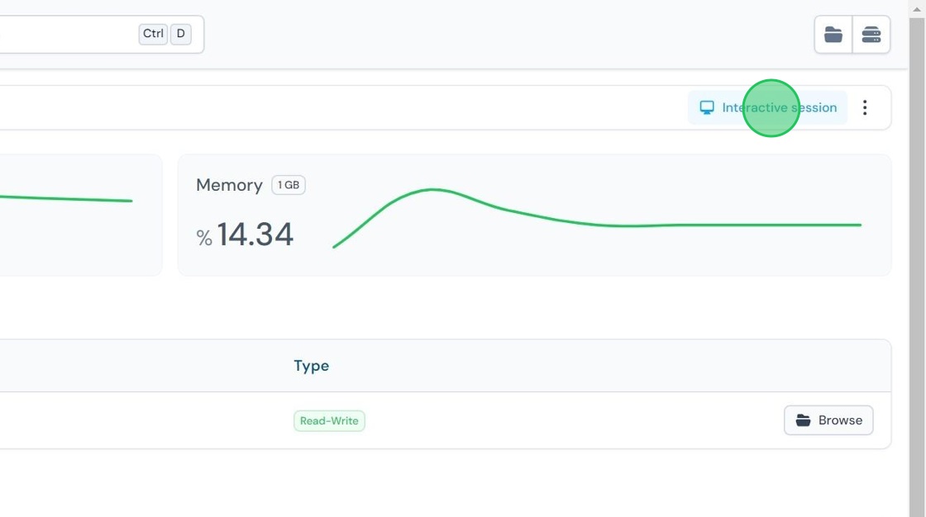The image size is (926, 517).
Task: Click the 1 GB memory badge
Action: click(289, 185)
